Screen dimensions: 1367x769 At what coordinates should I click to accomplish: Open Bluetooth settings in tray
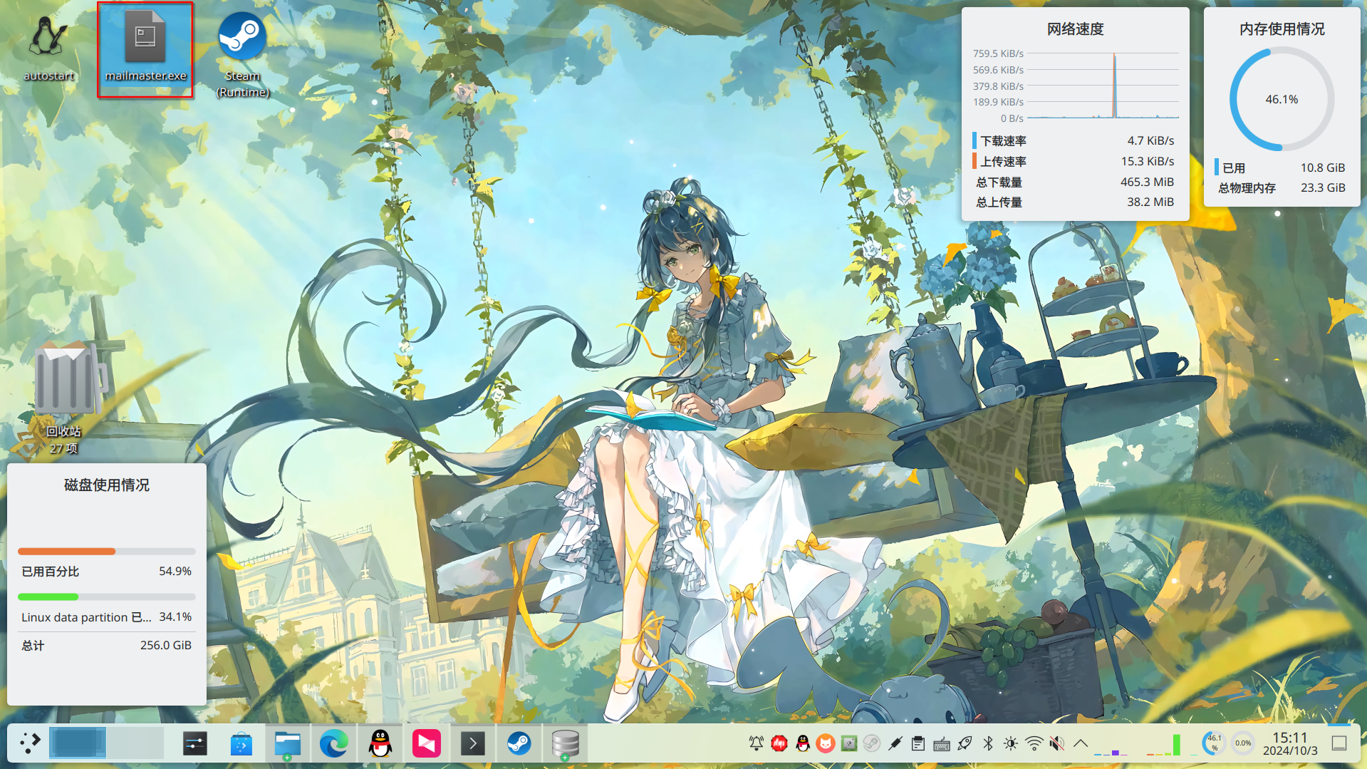(x=988, y=744)
